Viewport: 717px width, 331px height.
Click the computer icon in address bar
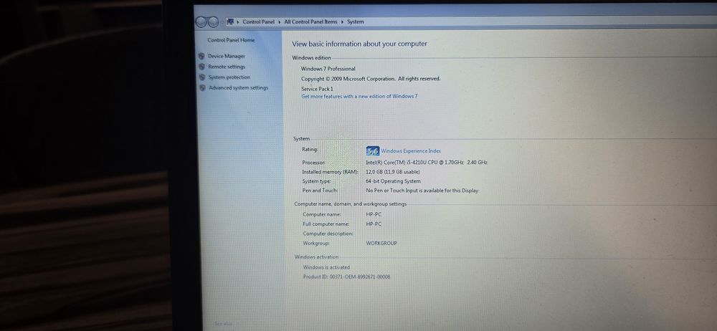click(230, 21)
